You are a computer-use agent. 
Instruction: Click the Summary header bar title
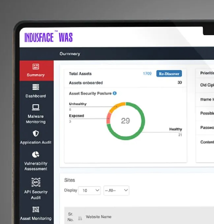pyautogui.click(x=70, y=54)
